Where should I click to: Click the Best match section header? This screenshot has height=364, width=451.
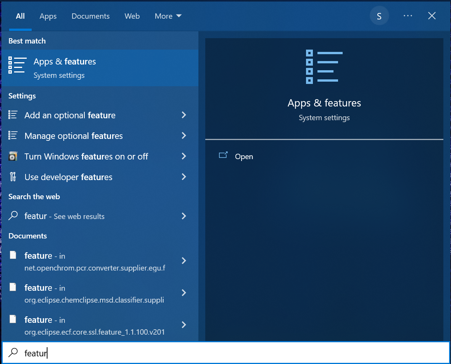coord(27,41)
